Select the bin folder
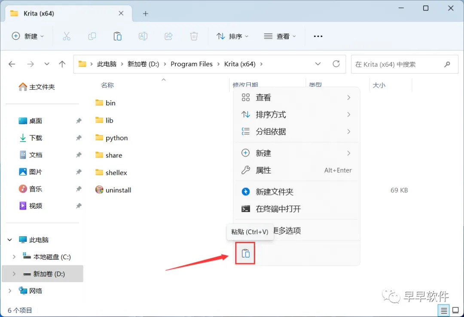The width and height of the screenshot is (464, 317). pyautogui.click(x=105, y=103)
